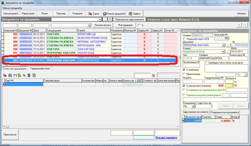Click the last items toolbar icon (document with globe)
The image size is (251, 146).
tap(34, 75)
